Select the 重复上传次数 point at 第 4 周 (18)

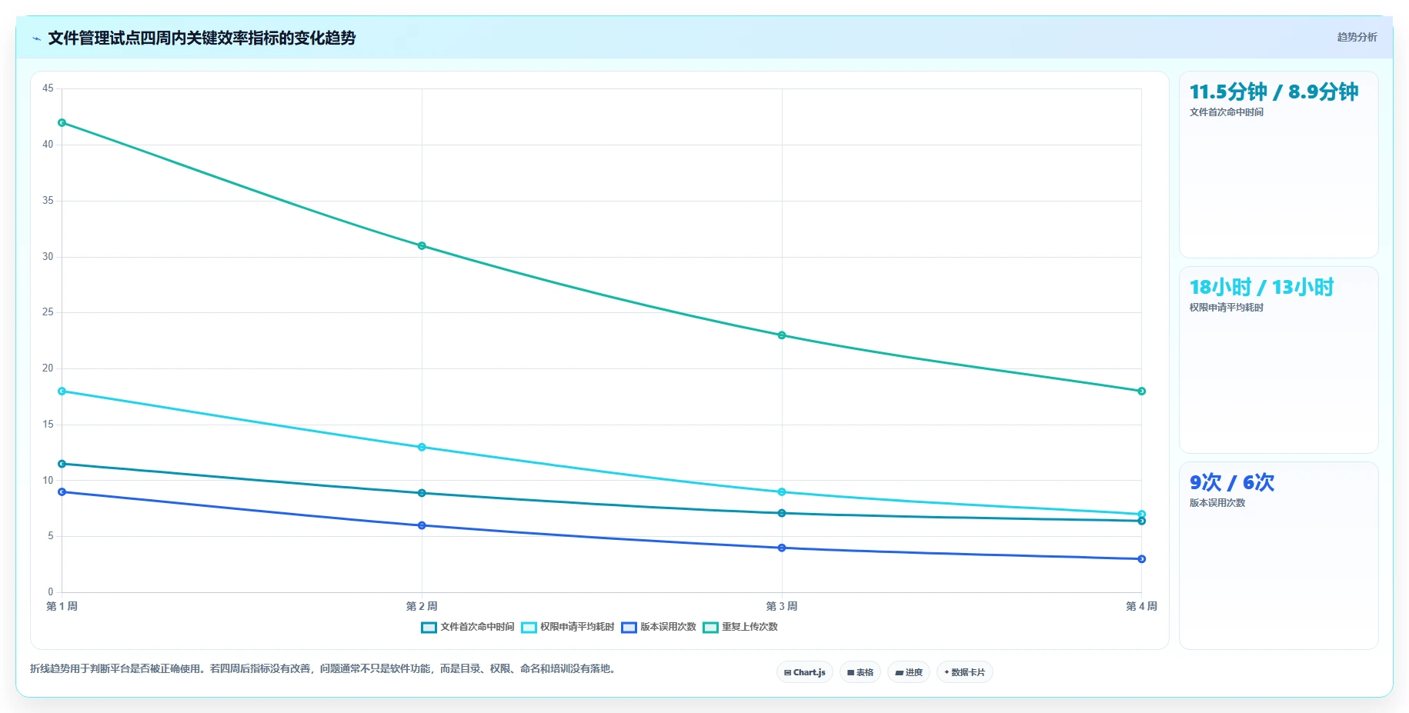[x=1142, y=391]
